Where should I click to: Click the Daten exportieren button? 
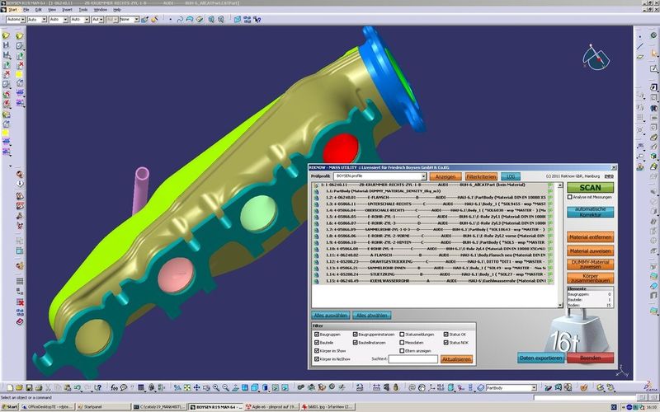[541, 358]
